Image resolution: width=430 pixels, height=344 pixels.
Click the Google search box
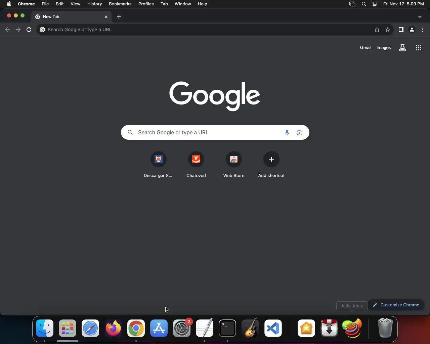(x=215, y=132)
